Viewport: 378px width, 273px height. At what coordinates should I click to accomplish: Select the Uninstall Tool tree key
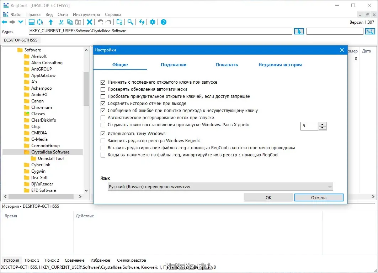(x=51, y=158)
